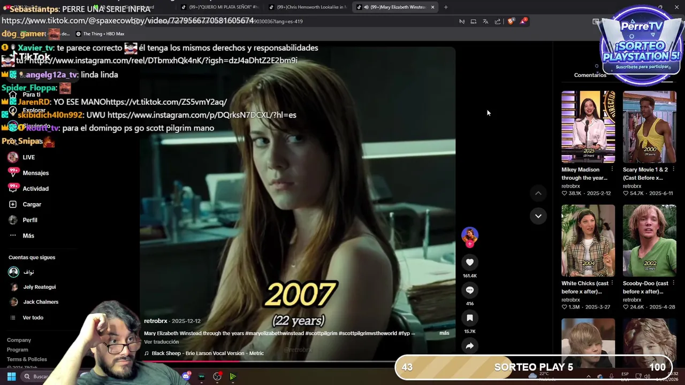Go to next video with down chevron
Image resolution: width=685 pixels, height=385 pixels.
(538, 216)
